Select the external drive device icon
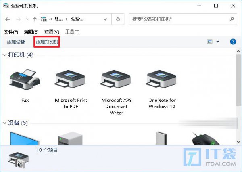242x172 pixels. click(161, 138)
